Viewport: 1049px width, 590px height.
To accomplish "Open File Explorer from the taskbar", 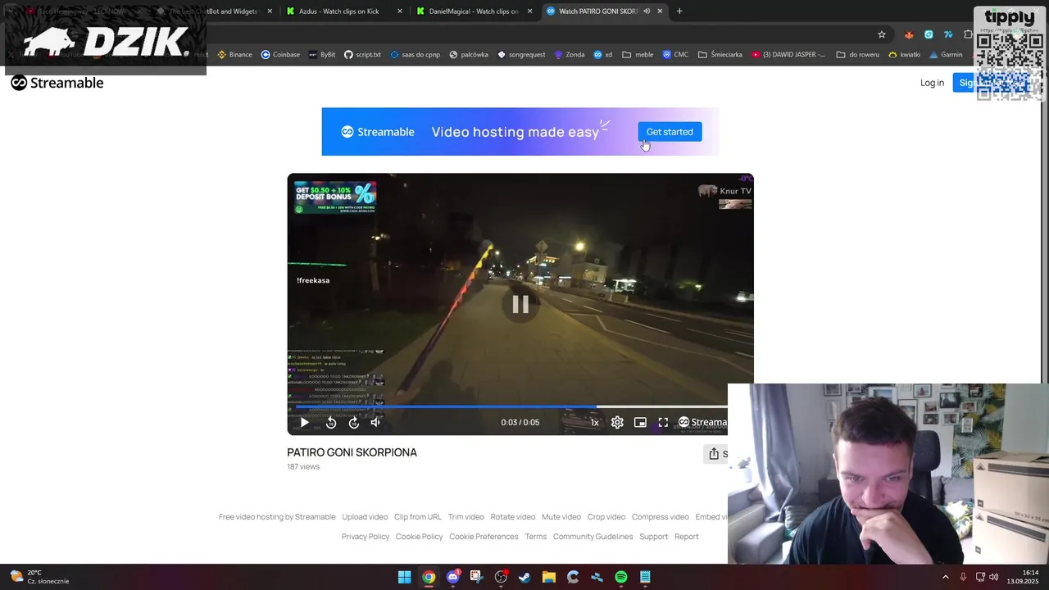I will click(548, 577).
